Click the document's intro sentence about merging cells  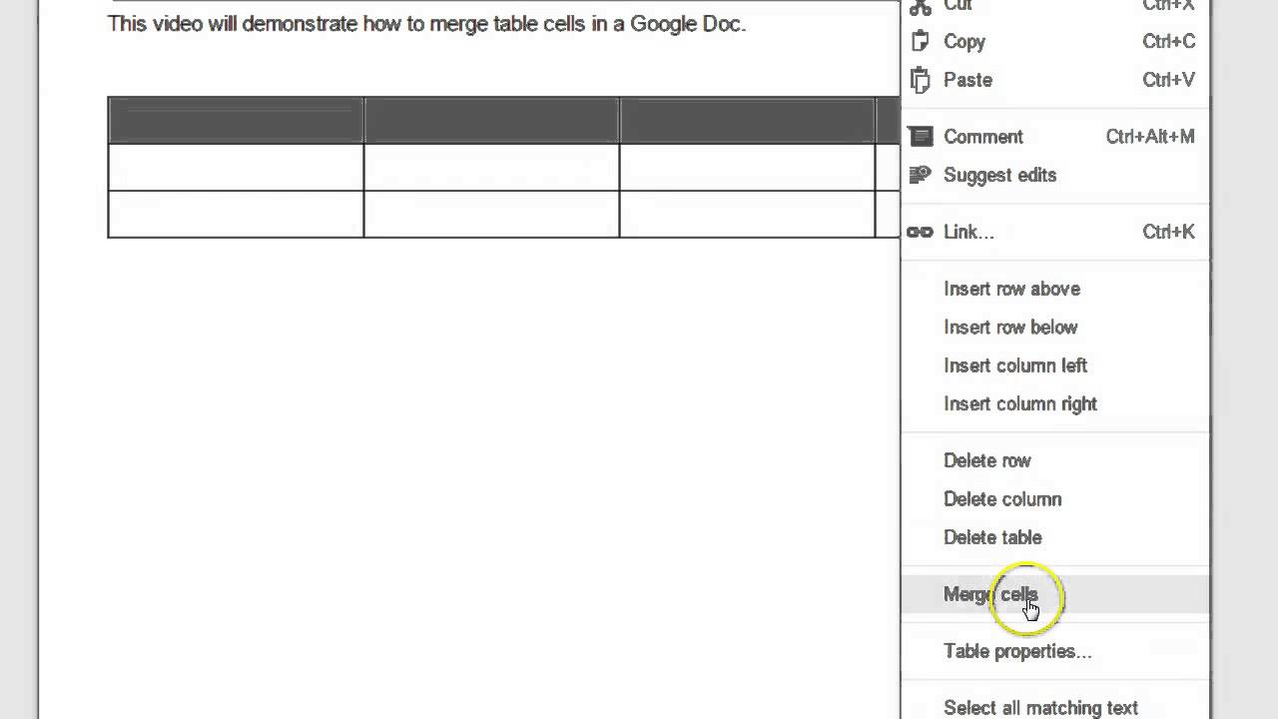[x=426, y=24]
